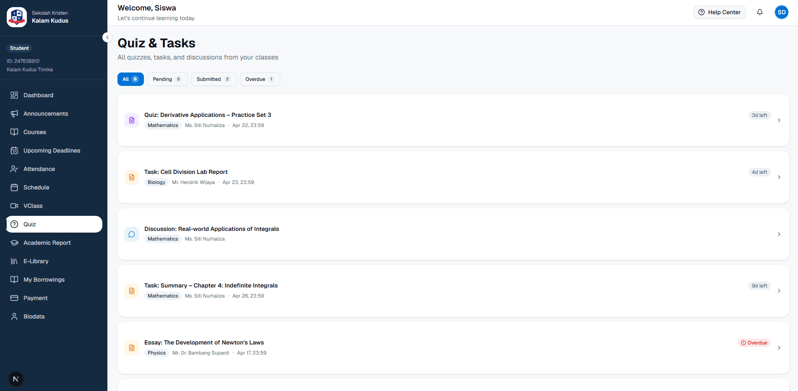Click the Payment card icon
The height and width of the screenshot is (391, 798).
[x=14, y=298]
